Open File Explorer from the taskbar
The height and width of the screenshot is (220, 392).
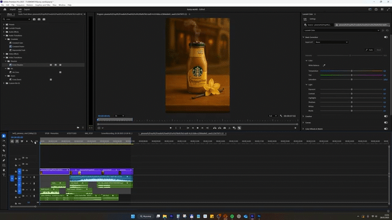(x=165, y=216)
